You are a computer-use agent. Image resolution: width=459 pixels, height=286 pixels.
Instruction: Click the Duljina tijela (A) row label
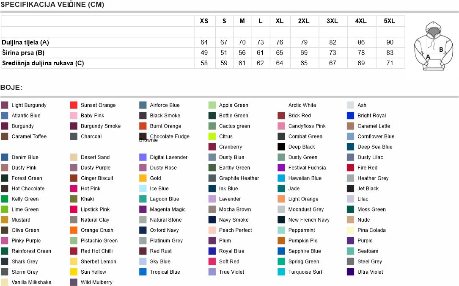pos(25,42)
